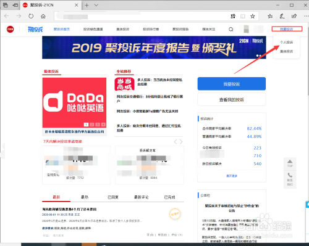Open reading view book icon

[x=243, y=16]
